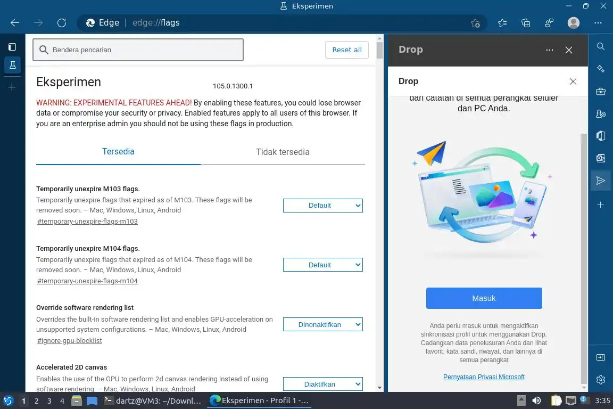Select the sidebar Drop paper plane icon
613x409 pixels.
600,181
